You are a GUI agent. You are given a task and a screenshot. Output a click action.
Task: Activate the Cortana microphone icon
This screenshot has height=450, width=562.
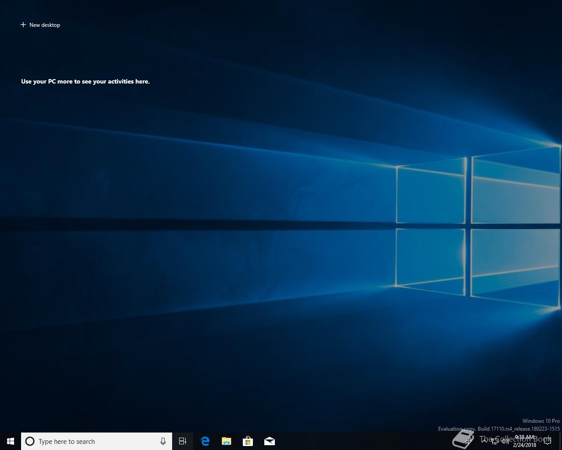click(163, 441)
